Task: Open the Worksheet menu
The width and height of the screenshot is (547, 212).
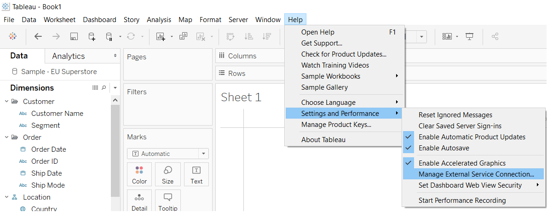Action: tap(60, 20)
